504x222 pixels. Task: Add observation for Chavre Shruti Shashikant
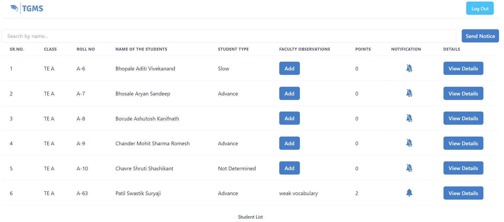click(x=289, y=168)
